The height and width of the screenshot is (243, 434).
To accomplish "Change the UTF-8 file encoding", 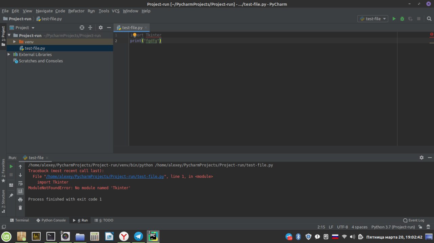I will pos(342,227).
